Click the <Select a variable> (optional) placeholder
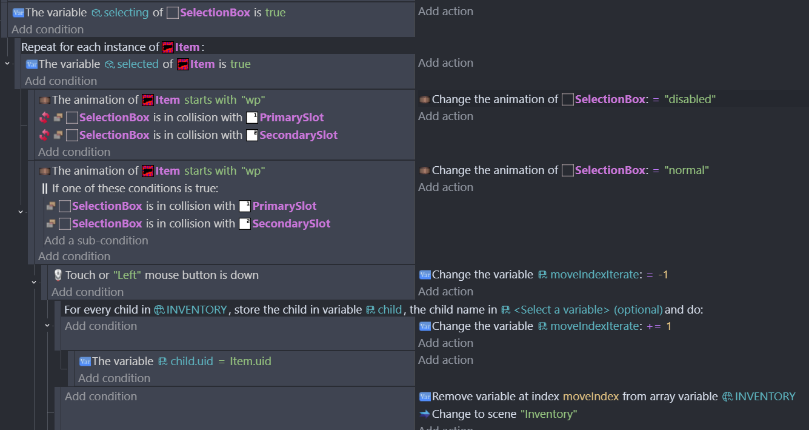 588,310
